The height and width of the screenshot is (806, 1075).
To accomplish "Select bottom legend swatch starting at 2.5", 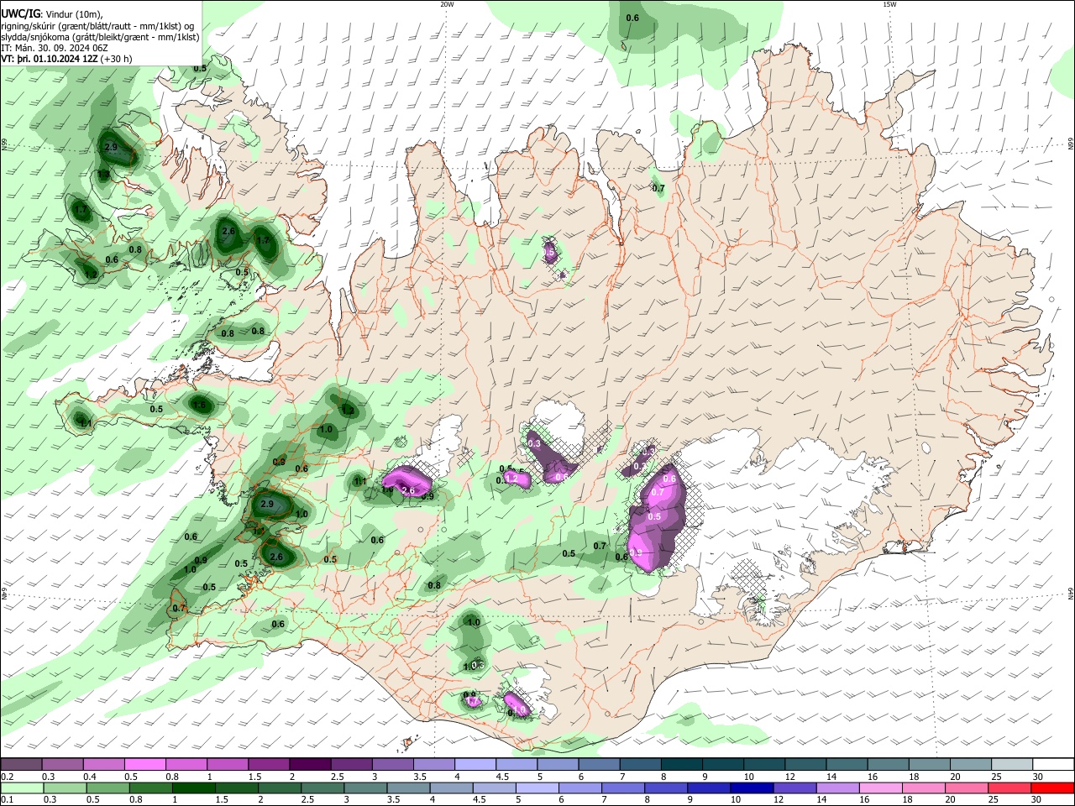I will [322, 788].
